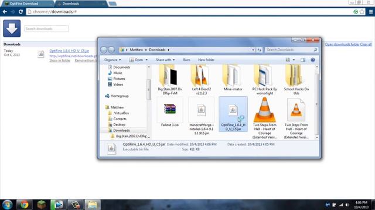
Task: Click the network signal tray icon
Action: [x=341, y=205]
